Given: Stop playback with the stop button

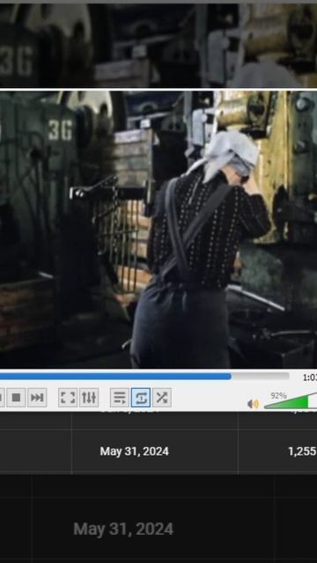Looking at the screenshot, I should click(16, 398).
